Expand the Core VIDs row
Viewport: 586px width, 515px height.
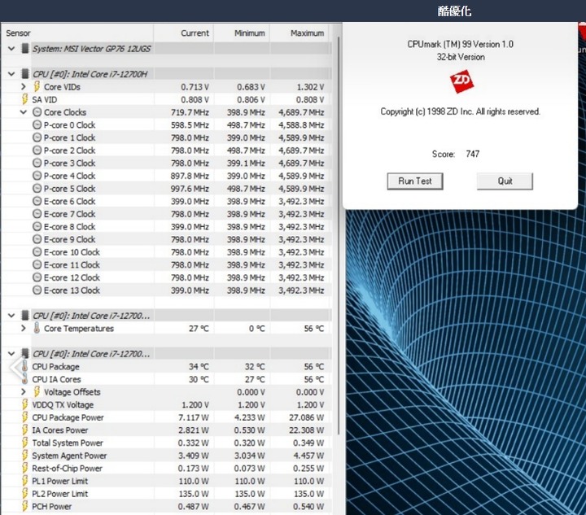pos(24,86)
